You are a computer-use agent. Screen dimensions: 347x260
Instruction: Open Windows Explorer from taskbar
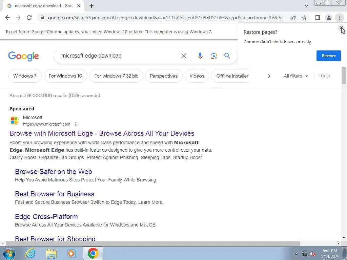point(51,253)
